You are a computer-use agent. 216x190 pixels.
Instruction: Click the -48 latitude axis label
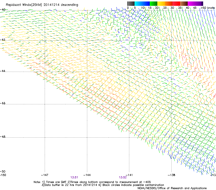(3, 137)
